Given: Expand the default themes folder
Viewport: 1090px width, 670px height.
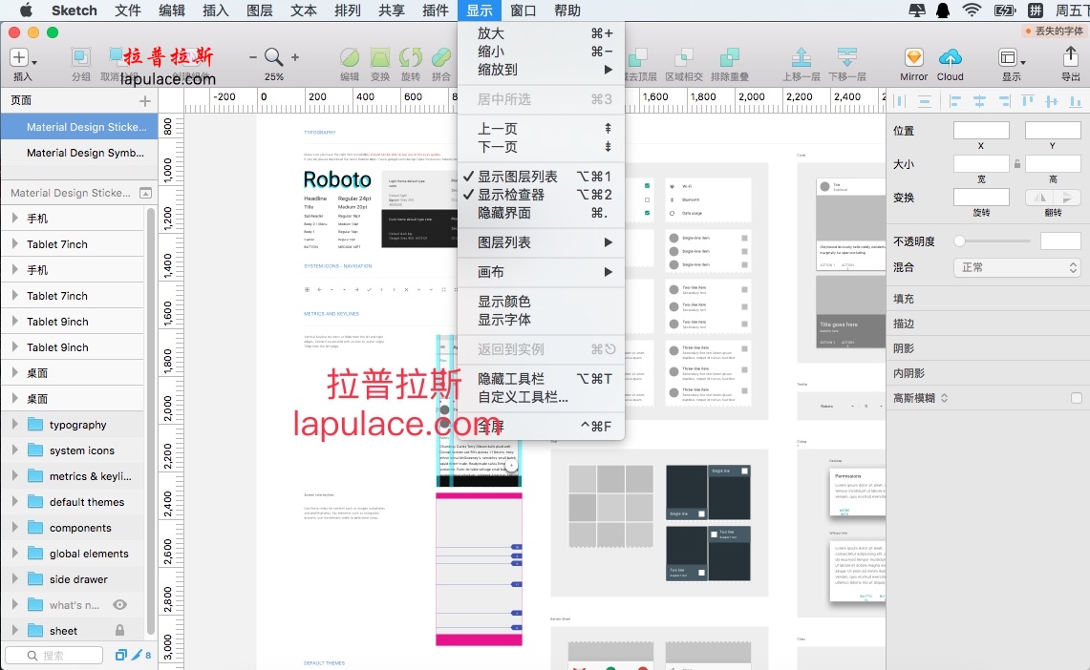Looking at the screenshot, I should 14,501.
